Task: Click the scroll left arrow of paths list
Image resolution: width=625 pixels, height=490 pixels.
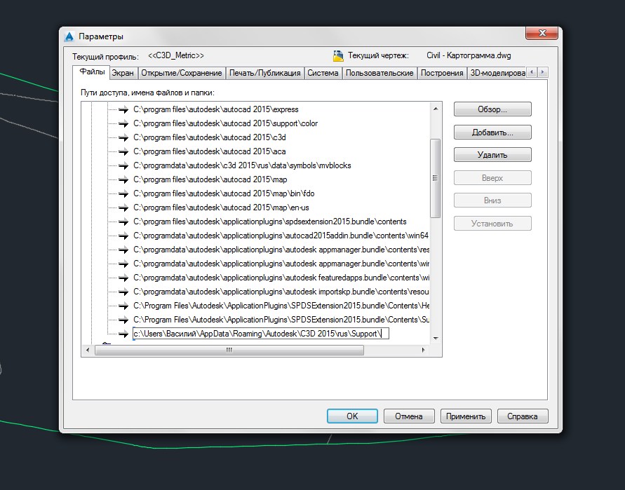Action: pos(88,351)
